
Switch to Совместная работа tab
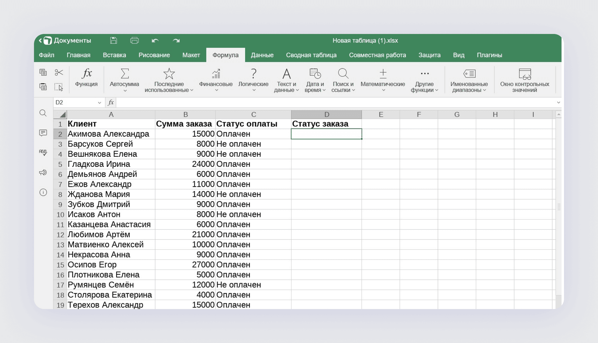(377, 55)
